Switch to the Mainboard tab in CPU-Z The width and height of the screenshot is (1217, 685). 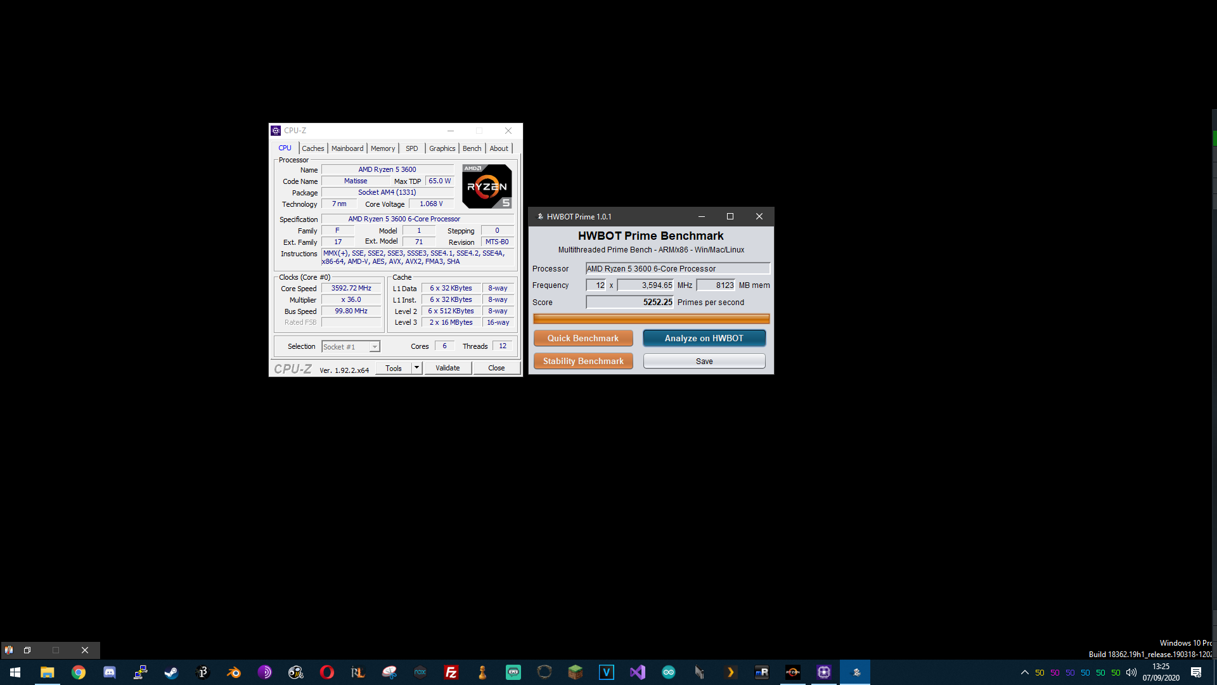point(347,148)
